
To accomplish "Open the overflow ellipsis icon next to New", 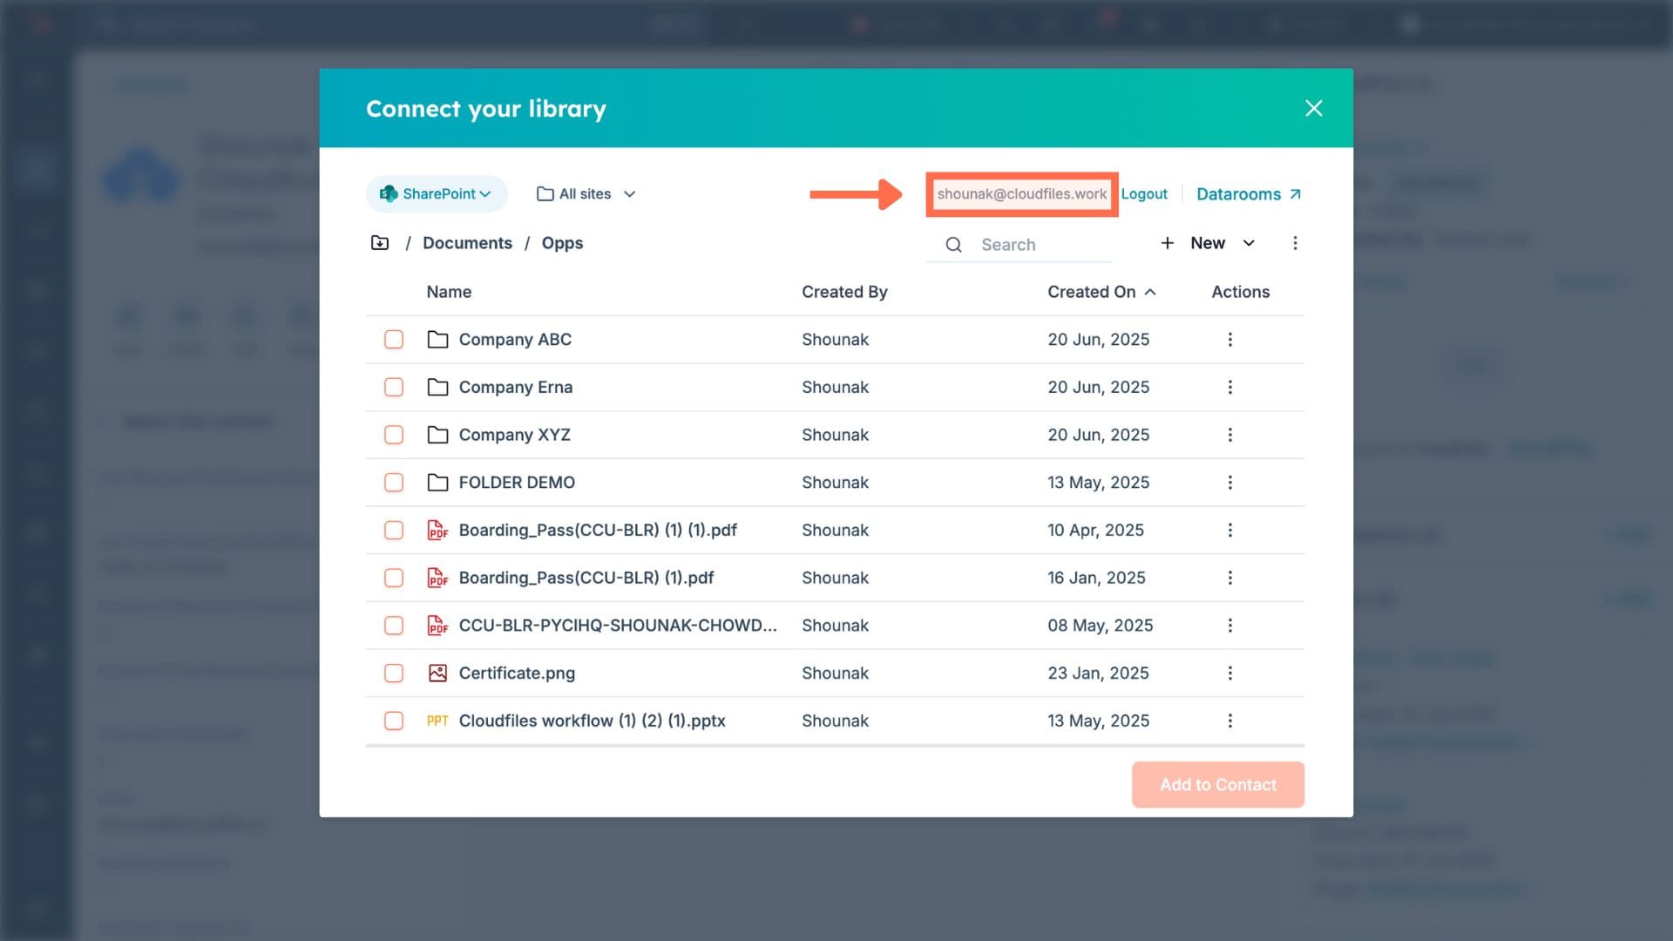I will (x=1296, y=243).
